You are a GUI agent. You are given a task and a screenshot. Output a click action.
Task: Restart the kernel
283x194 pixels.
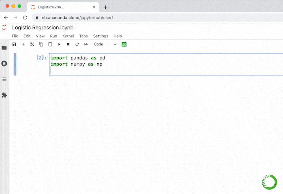pos(77,44)
